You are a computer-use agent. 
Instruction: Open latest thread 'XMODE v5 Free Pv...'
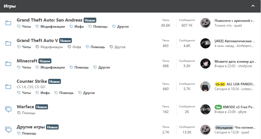click(x=239, y=107)
